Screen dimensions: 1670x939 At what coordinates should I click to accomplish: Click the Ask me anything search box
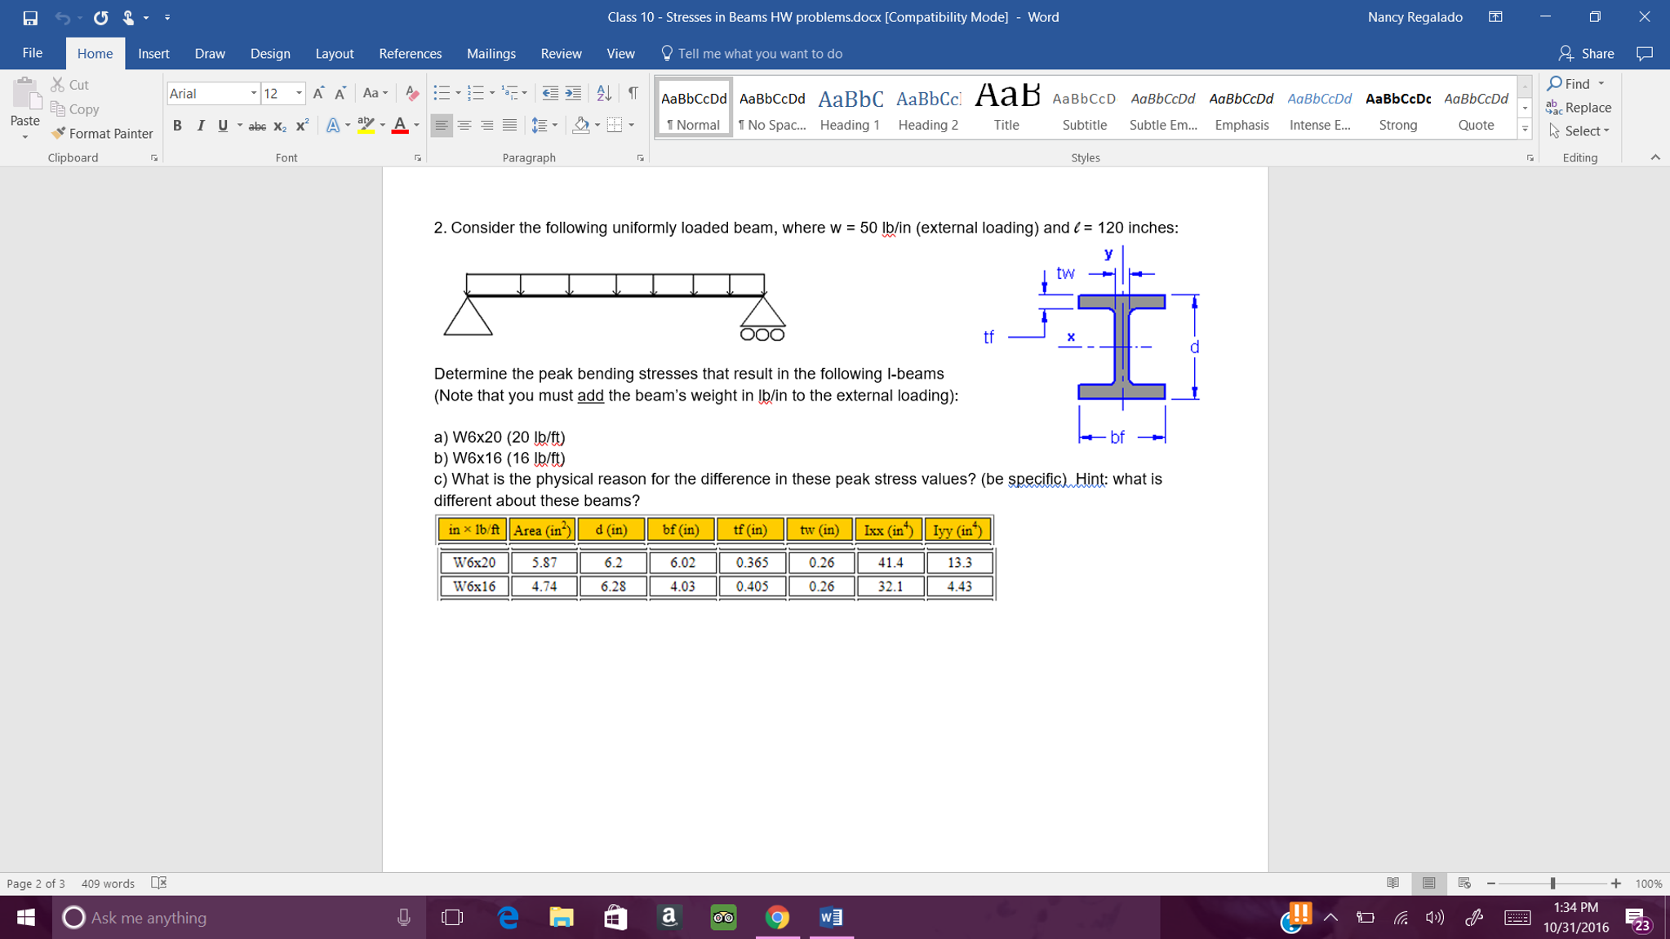point(204,917)
